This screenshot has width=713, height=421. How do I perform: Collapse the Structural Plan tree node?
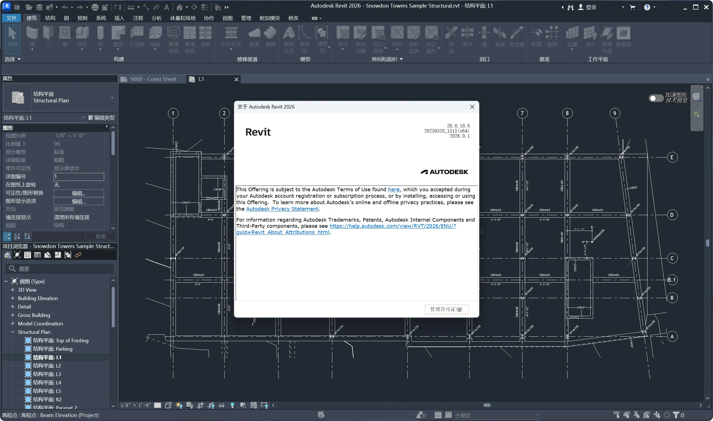pos(12,332)
